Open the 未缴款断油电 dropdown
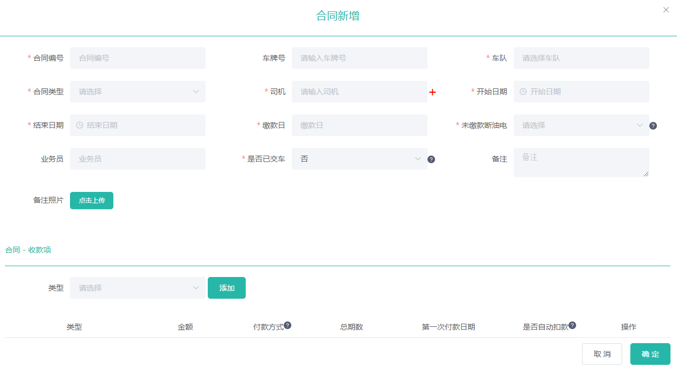Viewport: 677px width, 367px height. [x=581, y=125]
